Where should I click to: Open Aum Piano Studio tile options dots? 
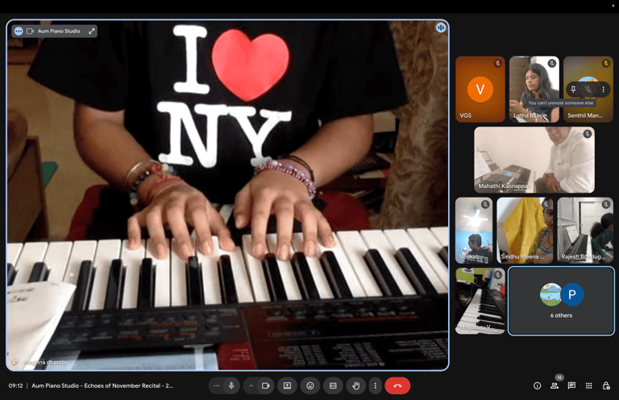coord(19,31)
